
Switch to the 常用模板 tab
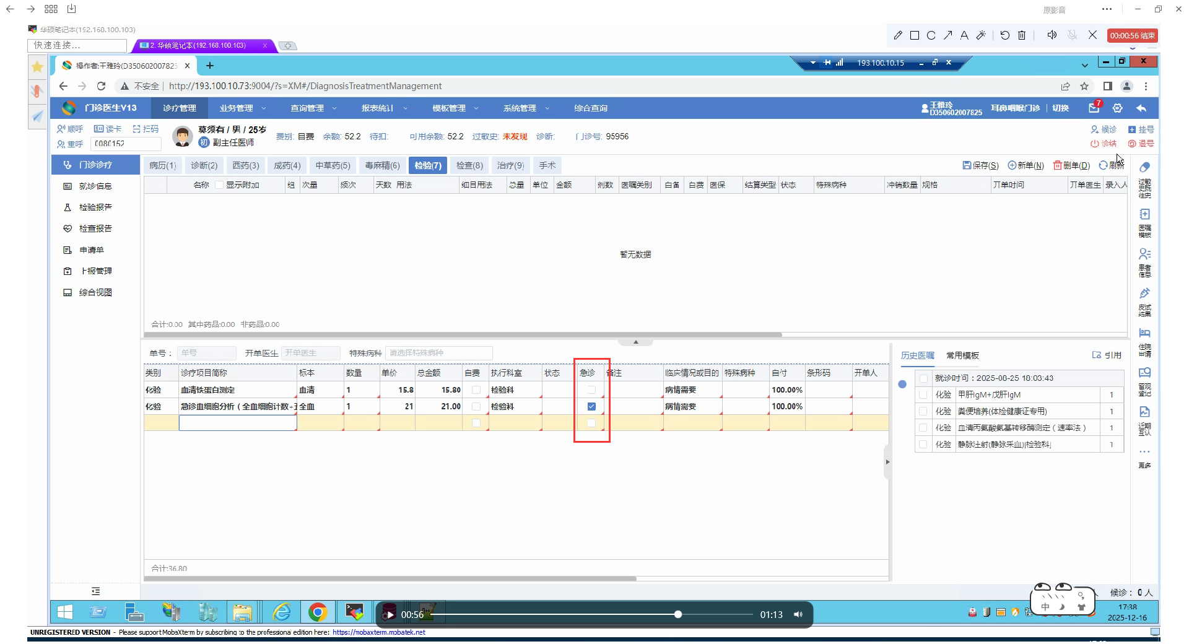(x=962, y=355)
